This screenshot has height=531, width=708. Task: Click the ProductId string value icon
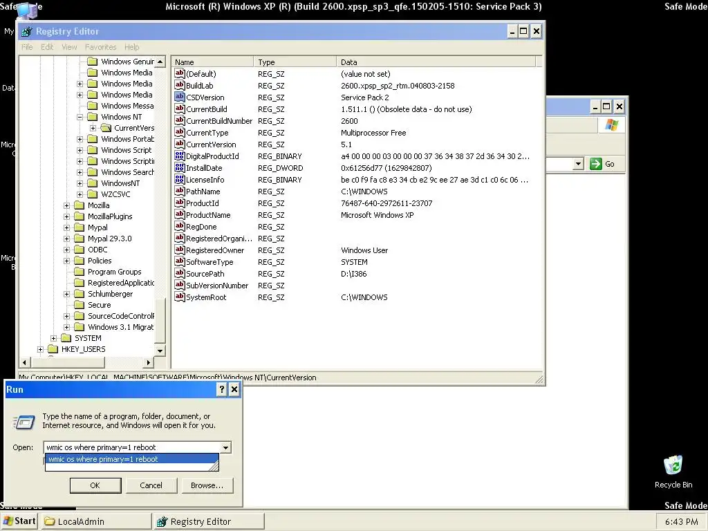click(x=180, y=203)
